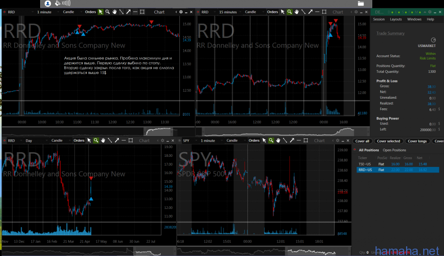This screenshot has width=444, height=256.
Task: Activate the magnifier tool in the RRD 15 minutes chart
Action: [290, 12]
